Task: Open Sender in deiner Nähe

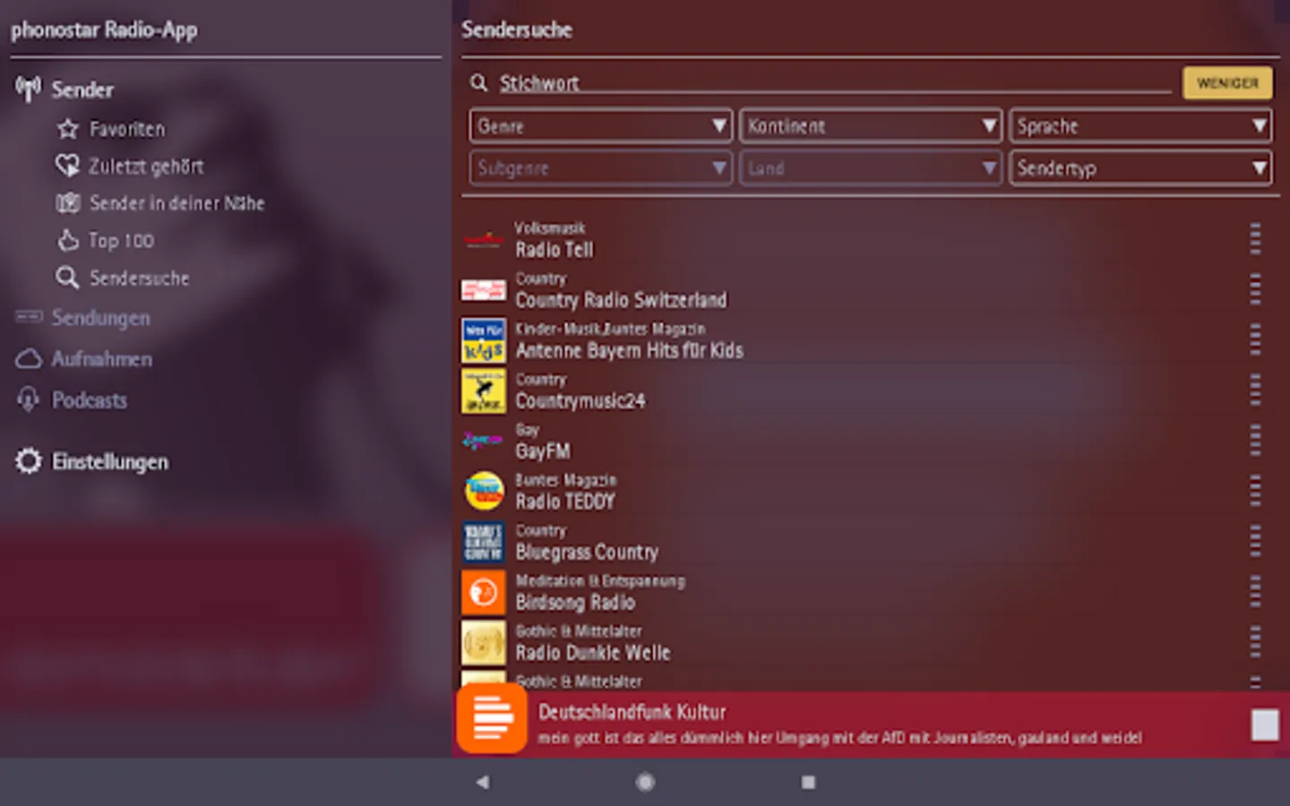Action: click(x=177, y=203)
